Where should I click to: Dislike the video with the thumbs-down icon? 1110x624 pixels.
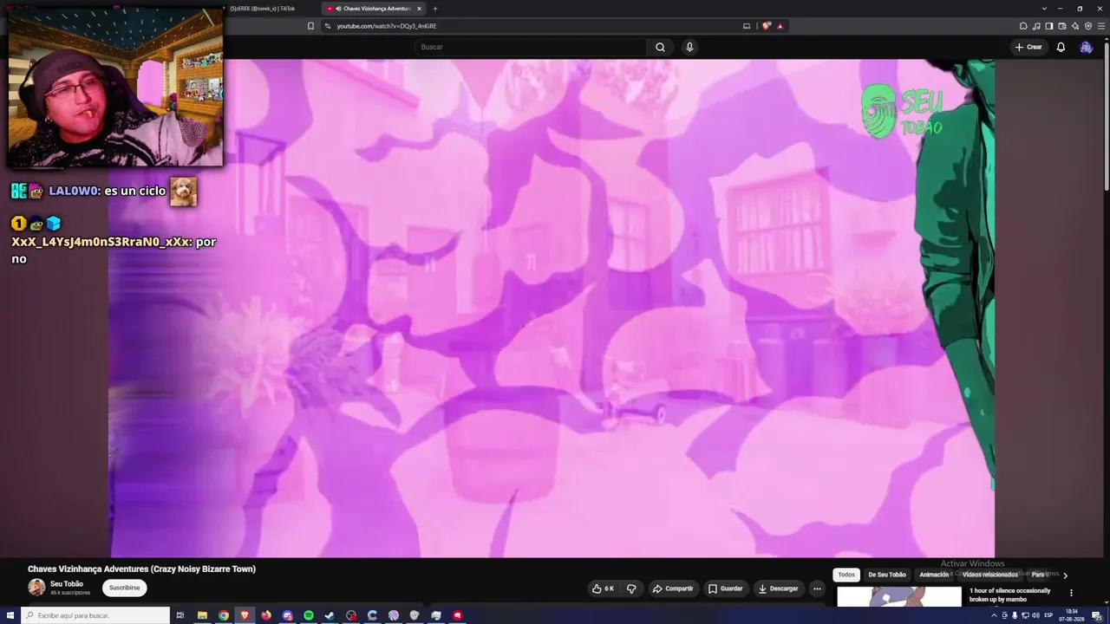point(631,588)
